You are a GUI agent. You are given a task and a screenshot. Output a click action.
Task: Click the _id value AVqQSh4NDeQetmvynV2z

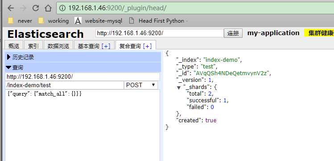click(x=232, y=73)
